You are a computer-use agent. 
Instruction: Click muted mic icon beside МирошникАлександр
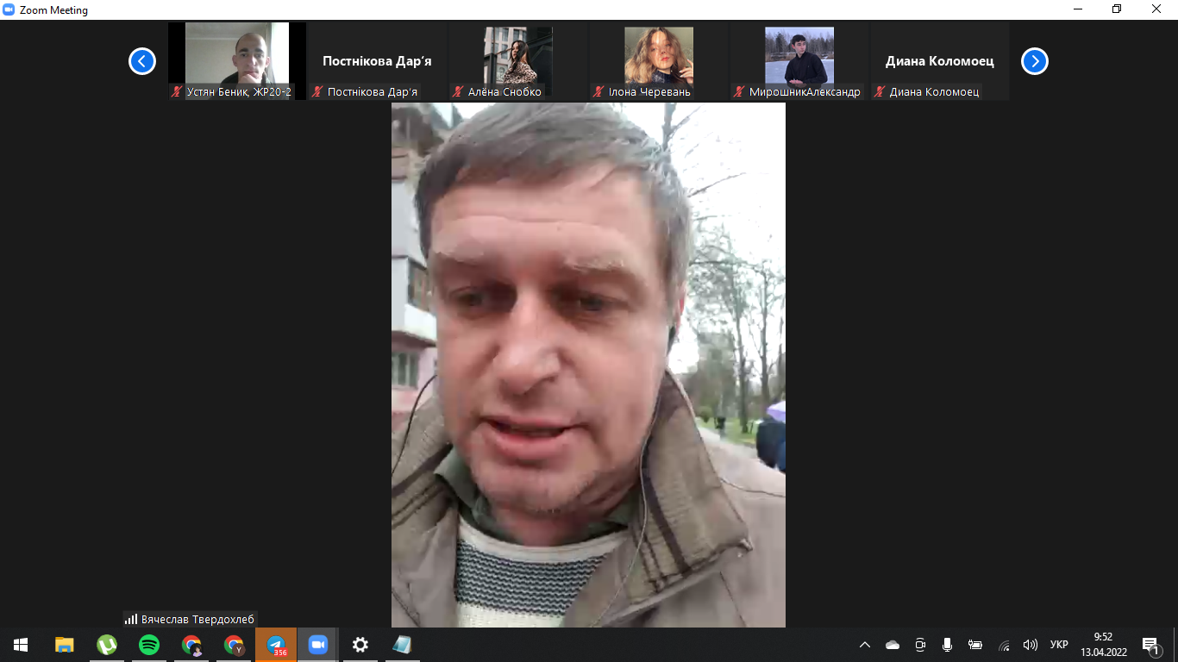click(739, 91)
